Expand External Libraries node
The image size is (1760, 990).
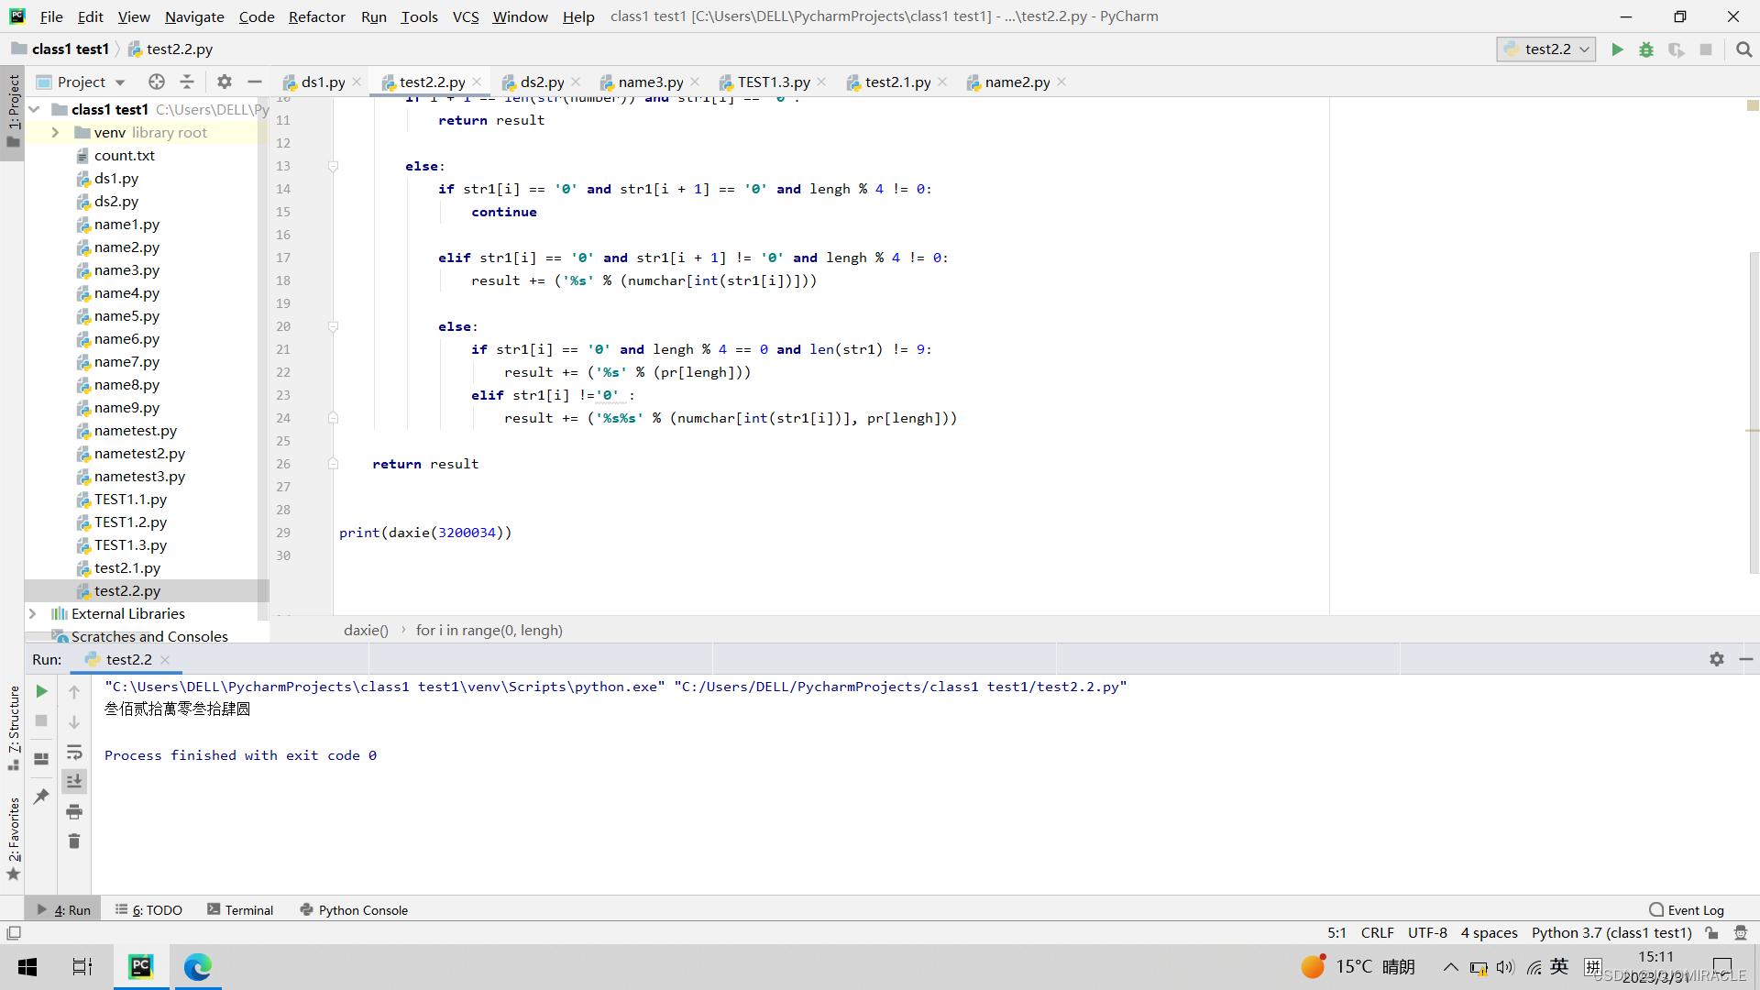click(33, 613)
